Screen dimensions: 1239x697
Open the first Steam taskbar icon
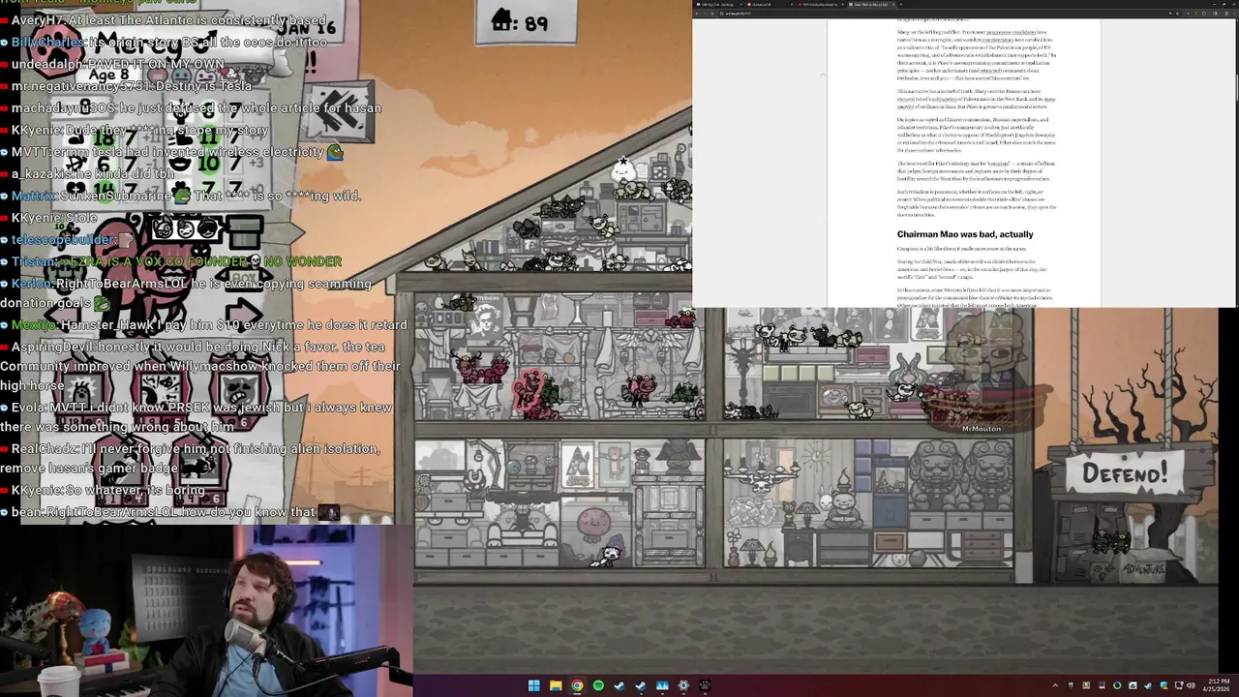tap(619, 685)
